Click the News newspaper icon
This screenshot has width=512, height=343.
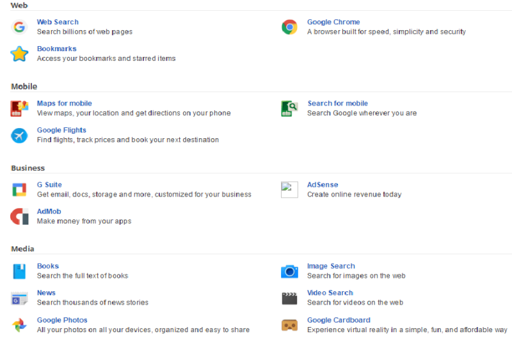pyautogui.click(x=19, y=298)
